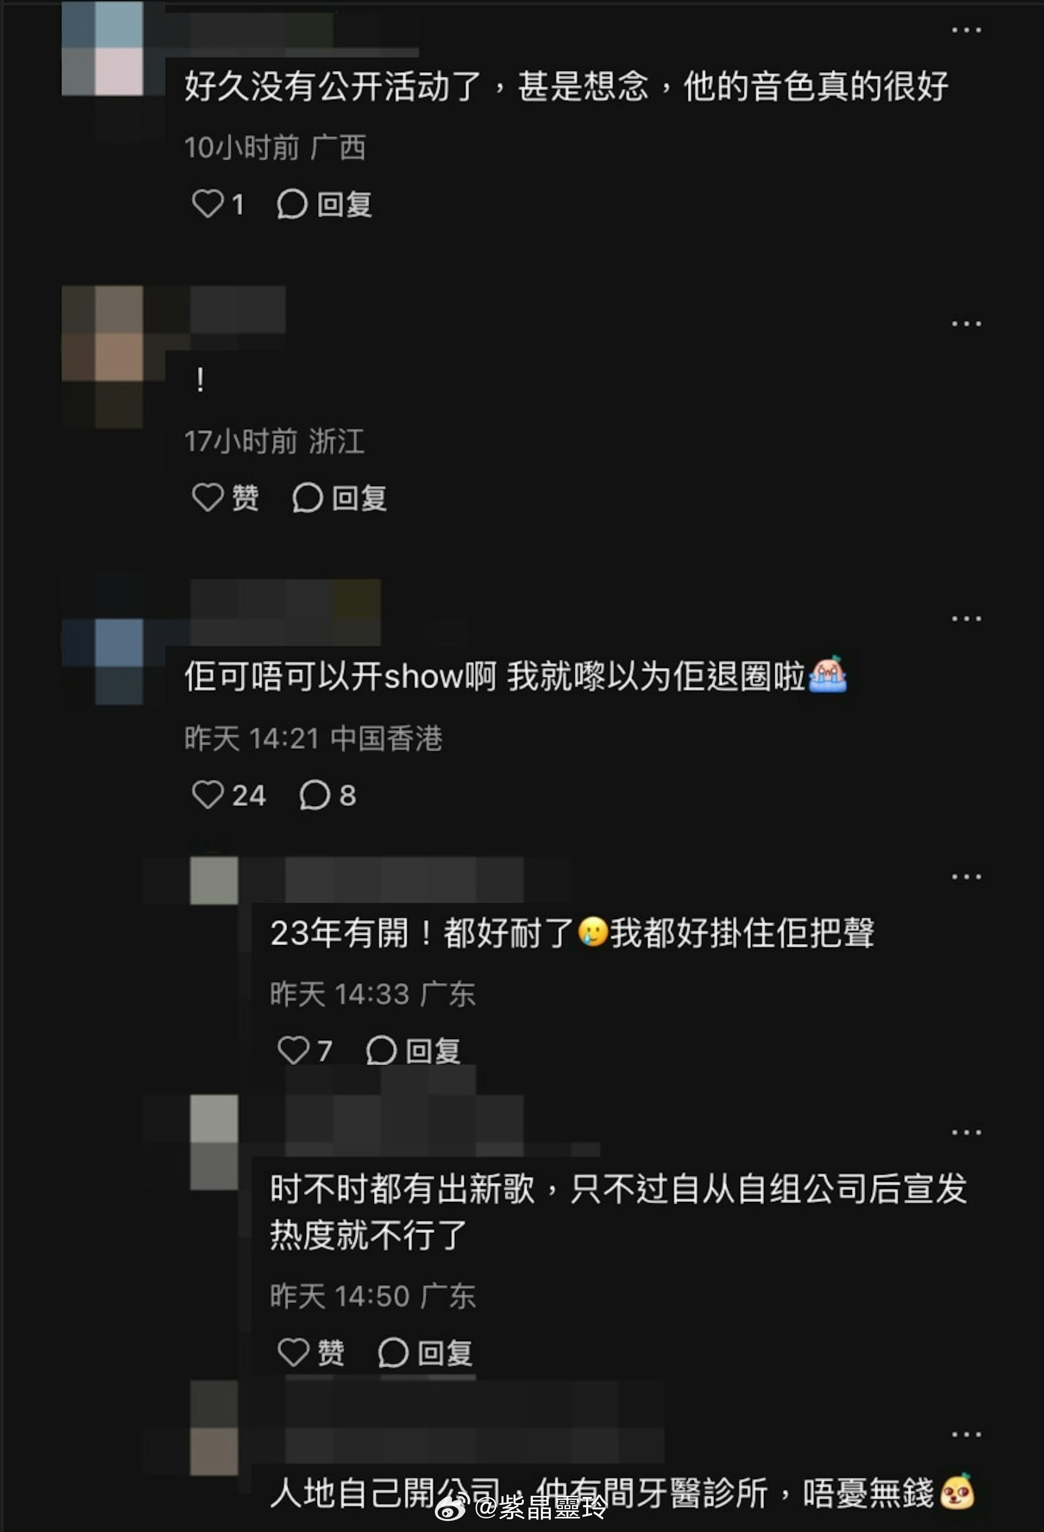The height and width of the screenshot is (1532, 1044).
Task: Open the Hong Kong commenter's avatar
Action: point(103,661)
